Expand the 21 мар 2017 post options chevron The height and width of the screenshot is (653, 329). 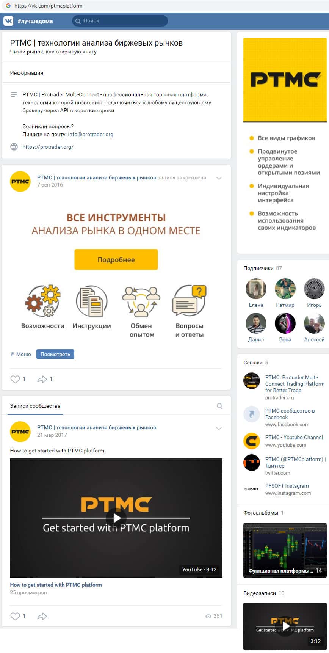click(219, 428)
